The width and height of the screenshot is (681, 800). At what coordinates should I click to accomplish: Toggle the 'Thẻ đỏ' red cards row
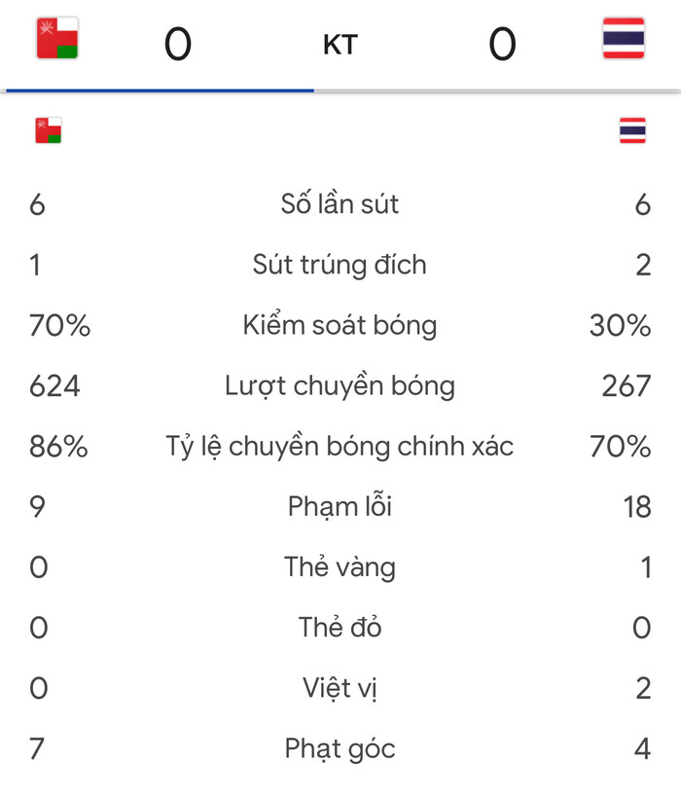pos(340,627)
